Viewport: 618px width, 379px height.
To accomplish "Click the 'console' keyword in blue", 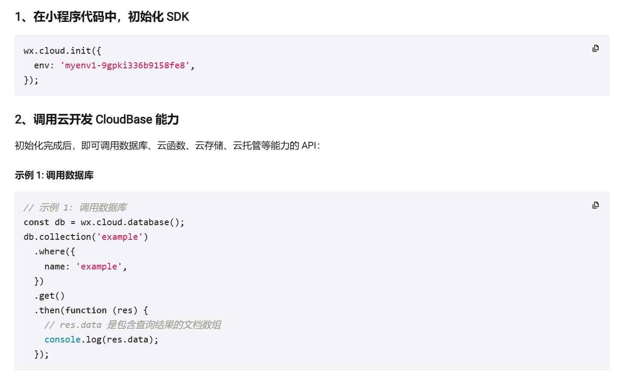I will point(63,339).
